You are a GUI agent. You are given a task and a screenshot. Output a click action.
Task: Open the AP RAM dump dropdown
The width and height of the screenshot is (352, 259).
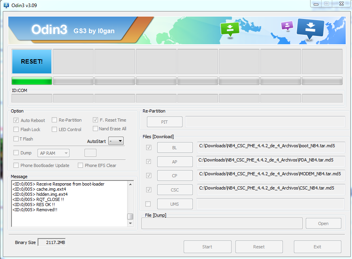click(x=53, y=153)
